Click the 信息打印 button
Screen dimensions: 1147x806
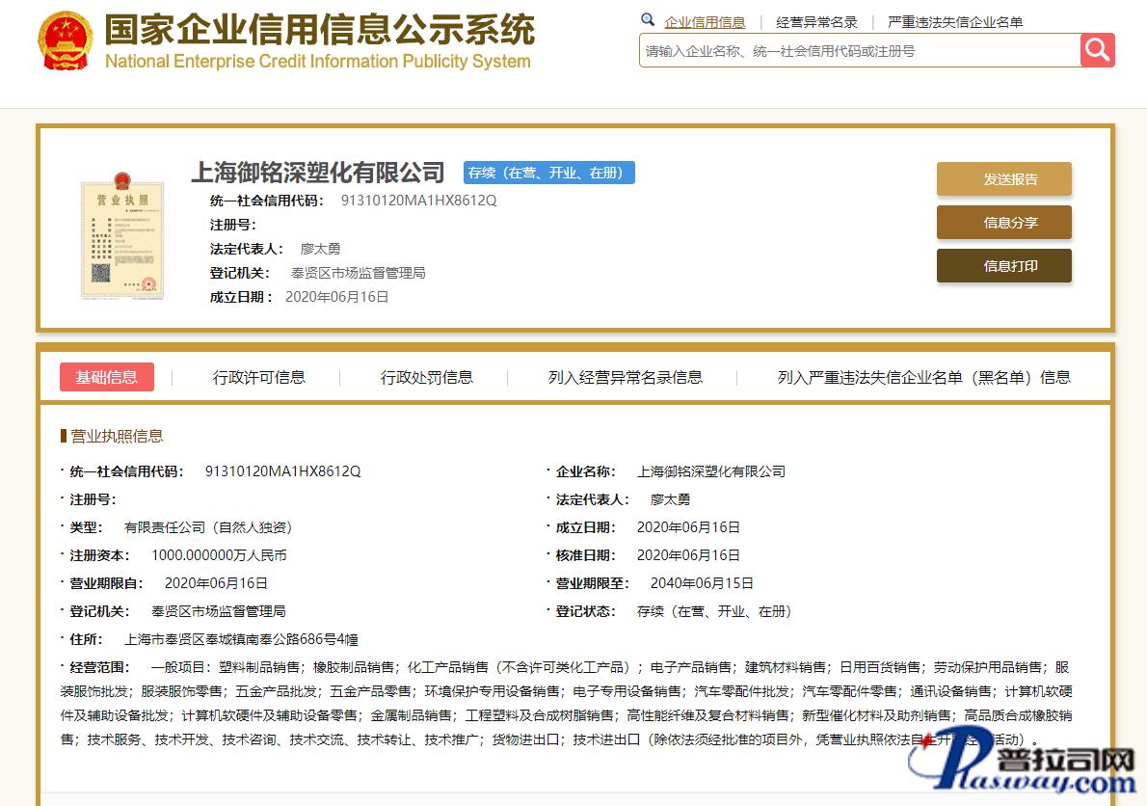click(1003, 265)
